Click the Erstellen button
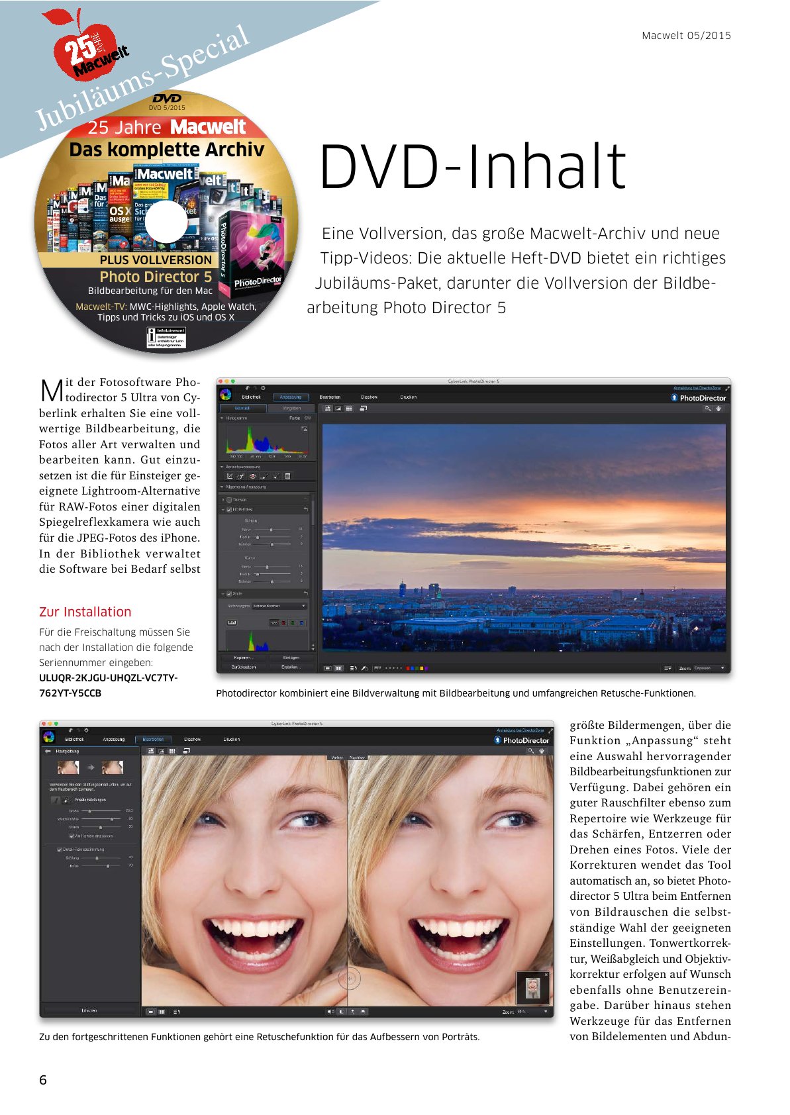Image resolution: width=790 pixels, height=1115 pixels. click(x=291, y=667)
